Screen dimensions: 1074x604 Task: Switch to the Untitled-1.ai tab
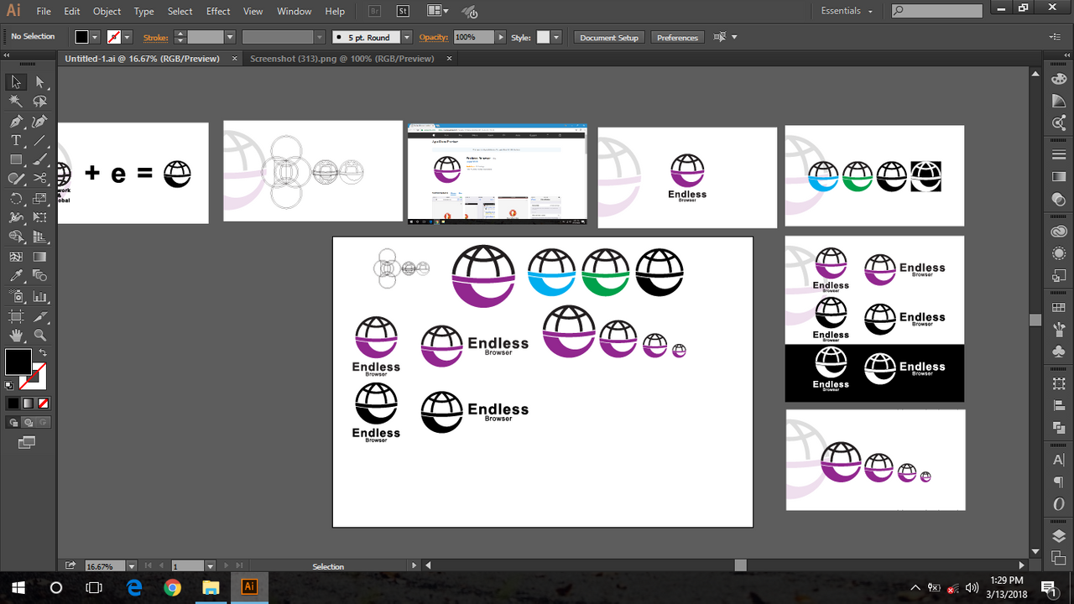142,59
